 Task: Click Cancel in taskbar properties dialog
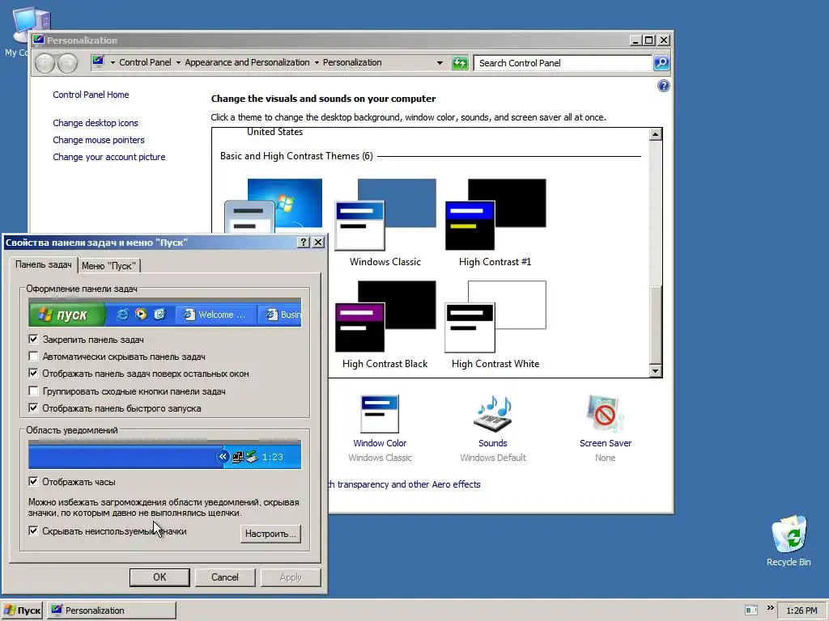coord(225,577)
